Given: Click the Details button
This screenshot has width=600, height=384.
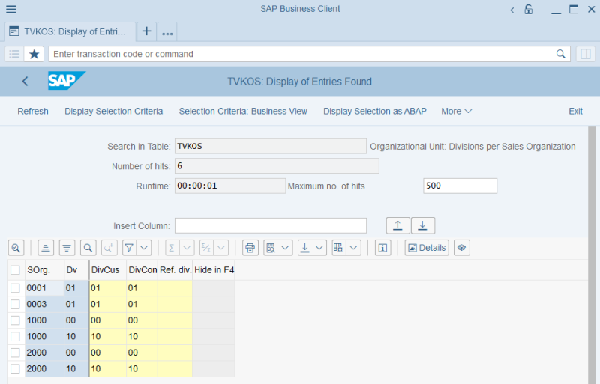Looking at the screenshot, I should (x=426, y=248).
